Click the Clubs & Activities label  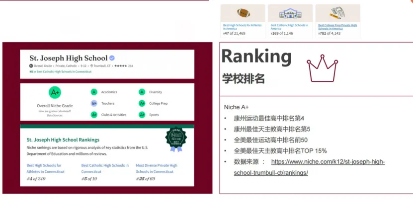(x=114, y=115)
